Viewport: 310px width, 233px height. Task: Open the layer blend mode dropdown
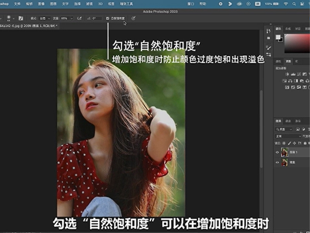(x=288, y=136)
